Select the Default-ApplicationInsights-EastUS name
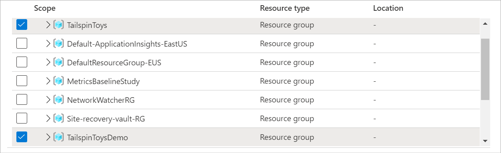The height and width of the screenshot is (153, 501). point(127,44)
